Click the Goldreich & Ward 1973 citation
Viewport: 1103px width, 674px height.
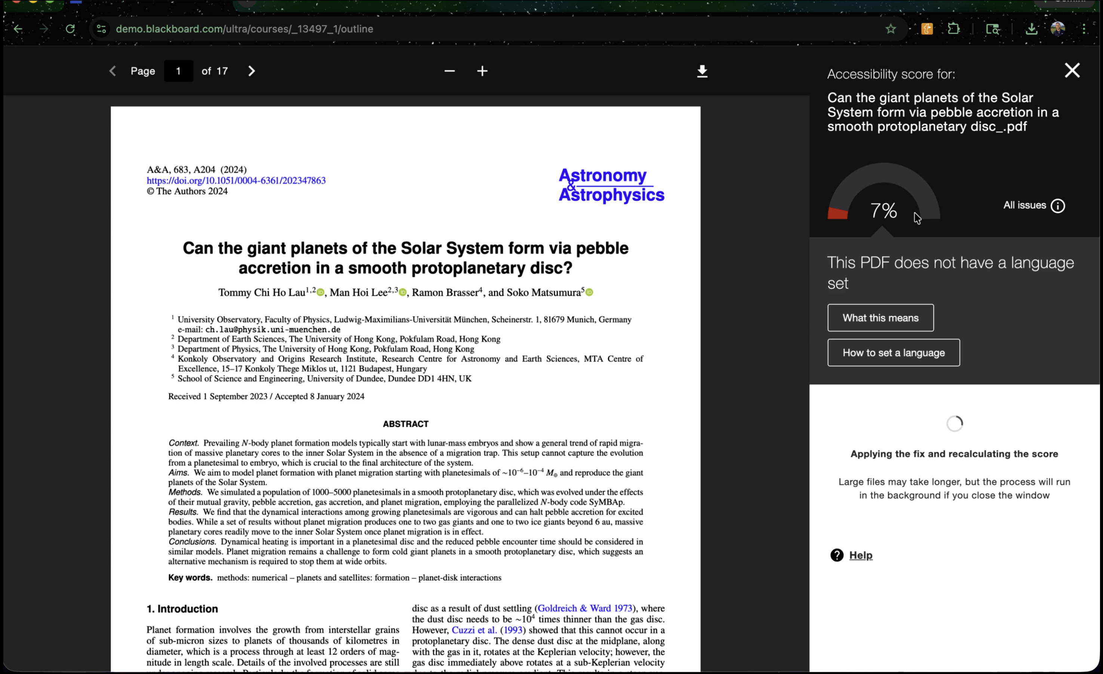pyautogui.click(x=584, y=608)
